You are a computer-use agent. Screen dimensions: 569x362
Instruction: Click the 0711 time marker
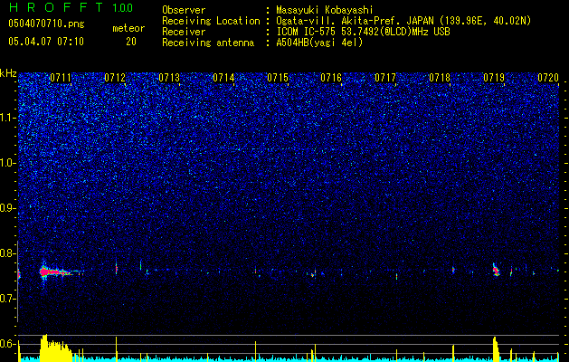61,78
